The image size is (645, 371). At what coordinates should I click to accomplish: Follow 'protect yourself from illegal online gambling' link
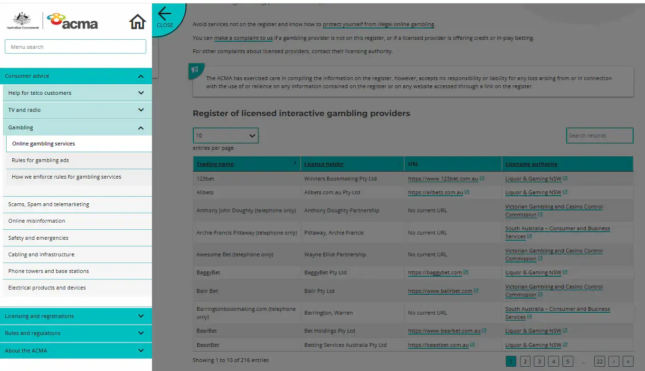(379, 24)
